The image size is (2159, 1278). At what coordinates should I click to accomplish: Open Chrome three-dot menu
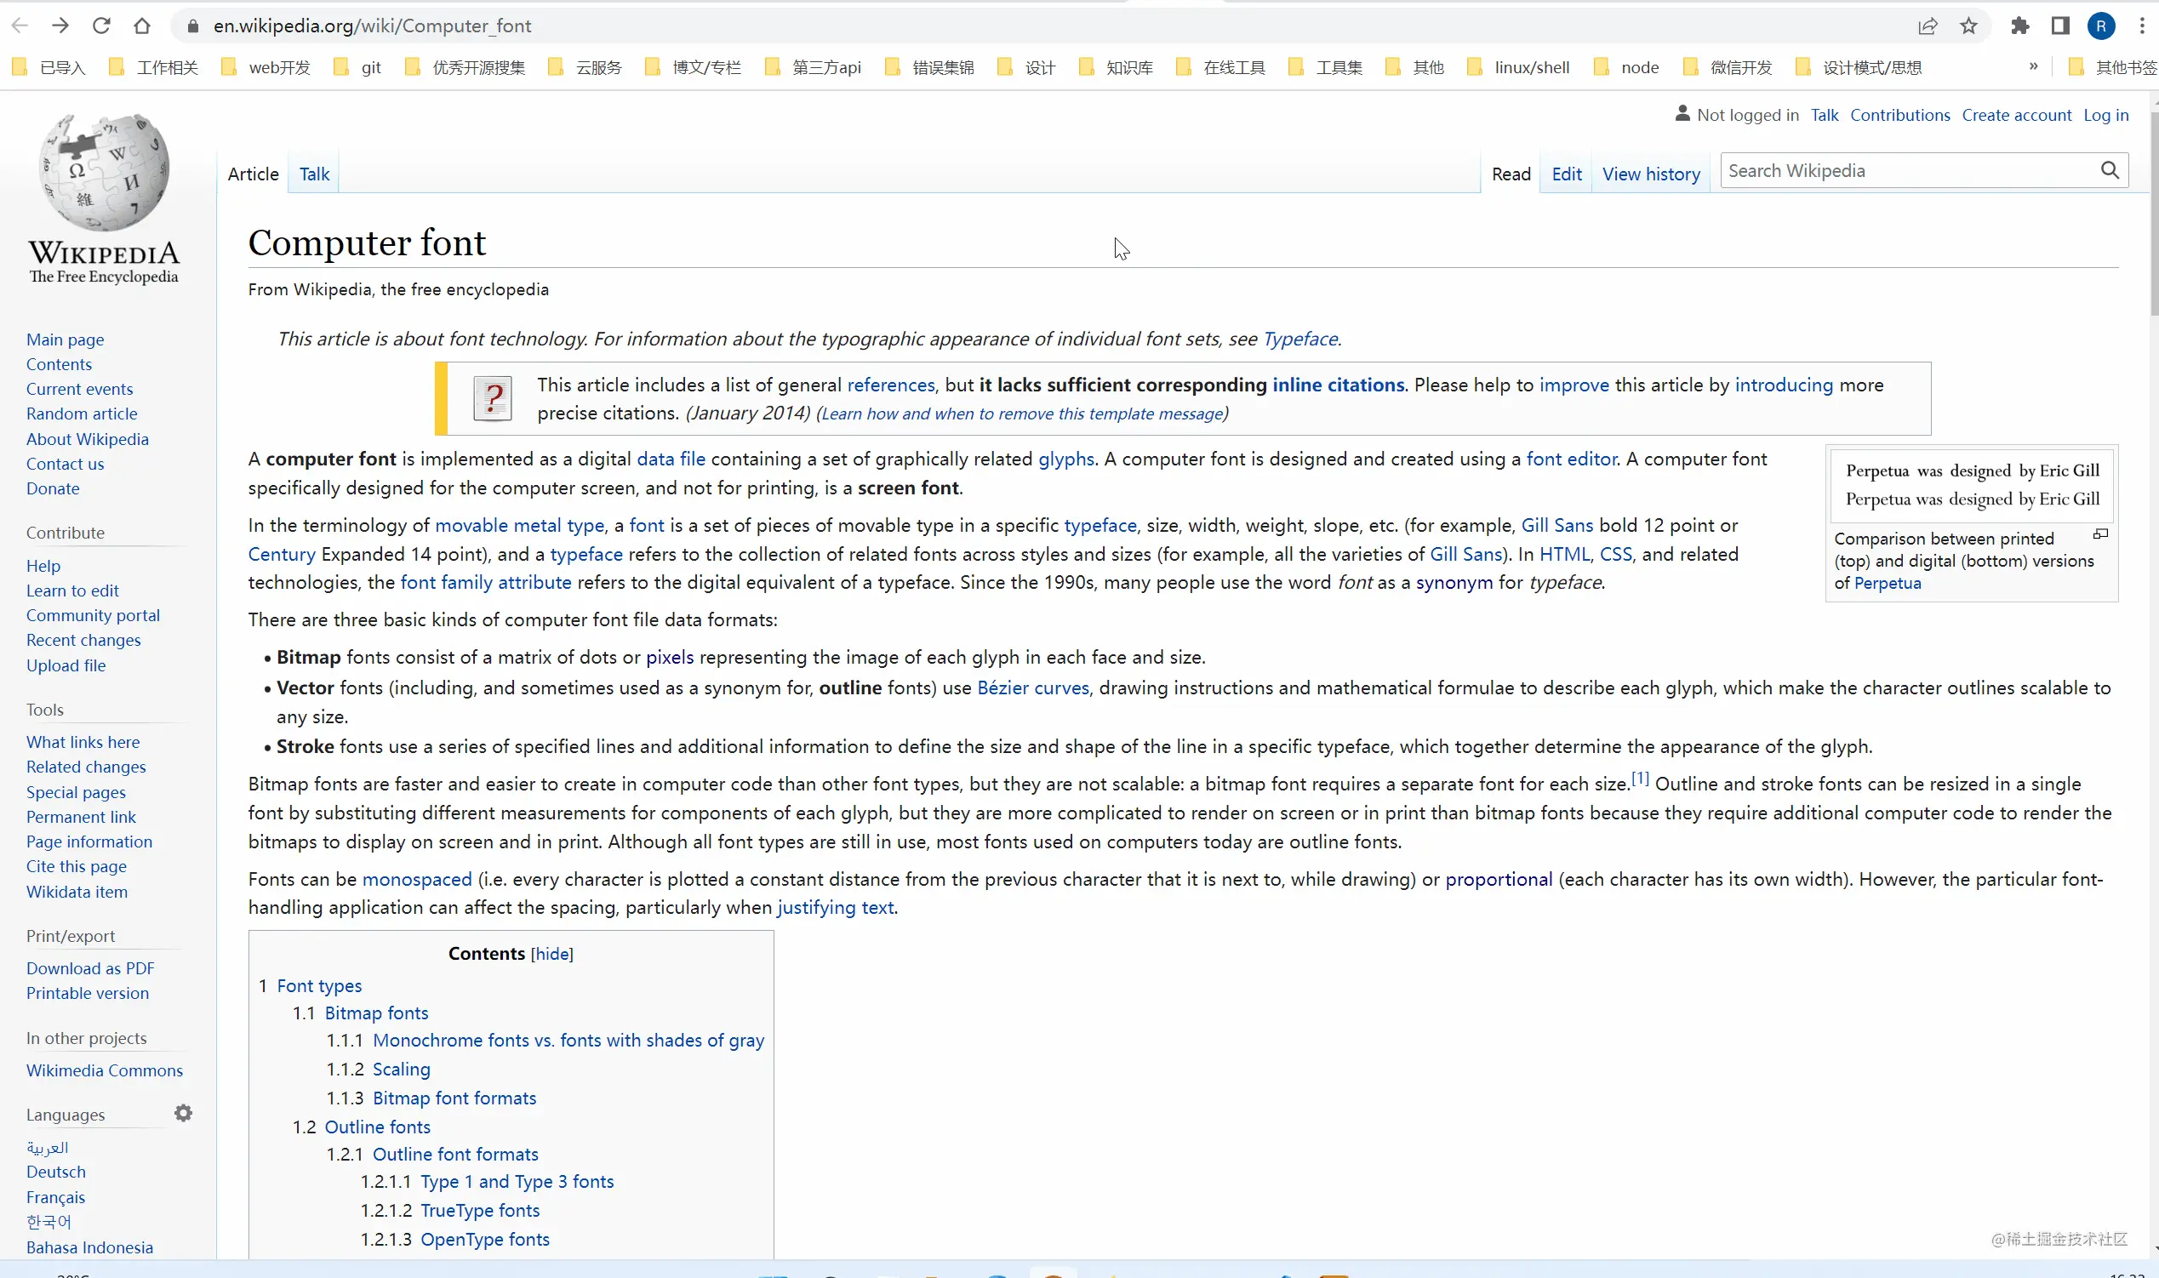pyautogui.click(x=2142, y=26)
